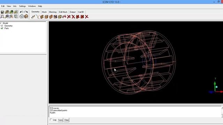
Task: Select the Parts tree item label
Action: coord(7,28)
